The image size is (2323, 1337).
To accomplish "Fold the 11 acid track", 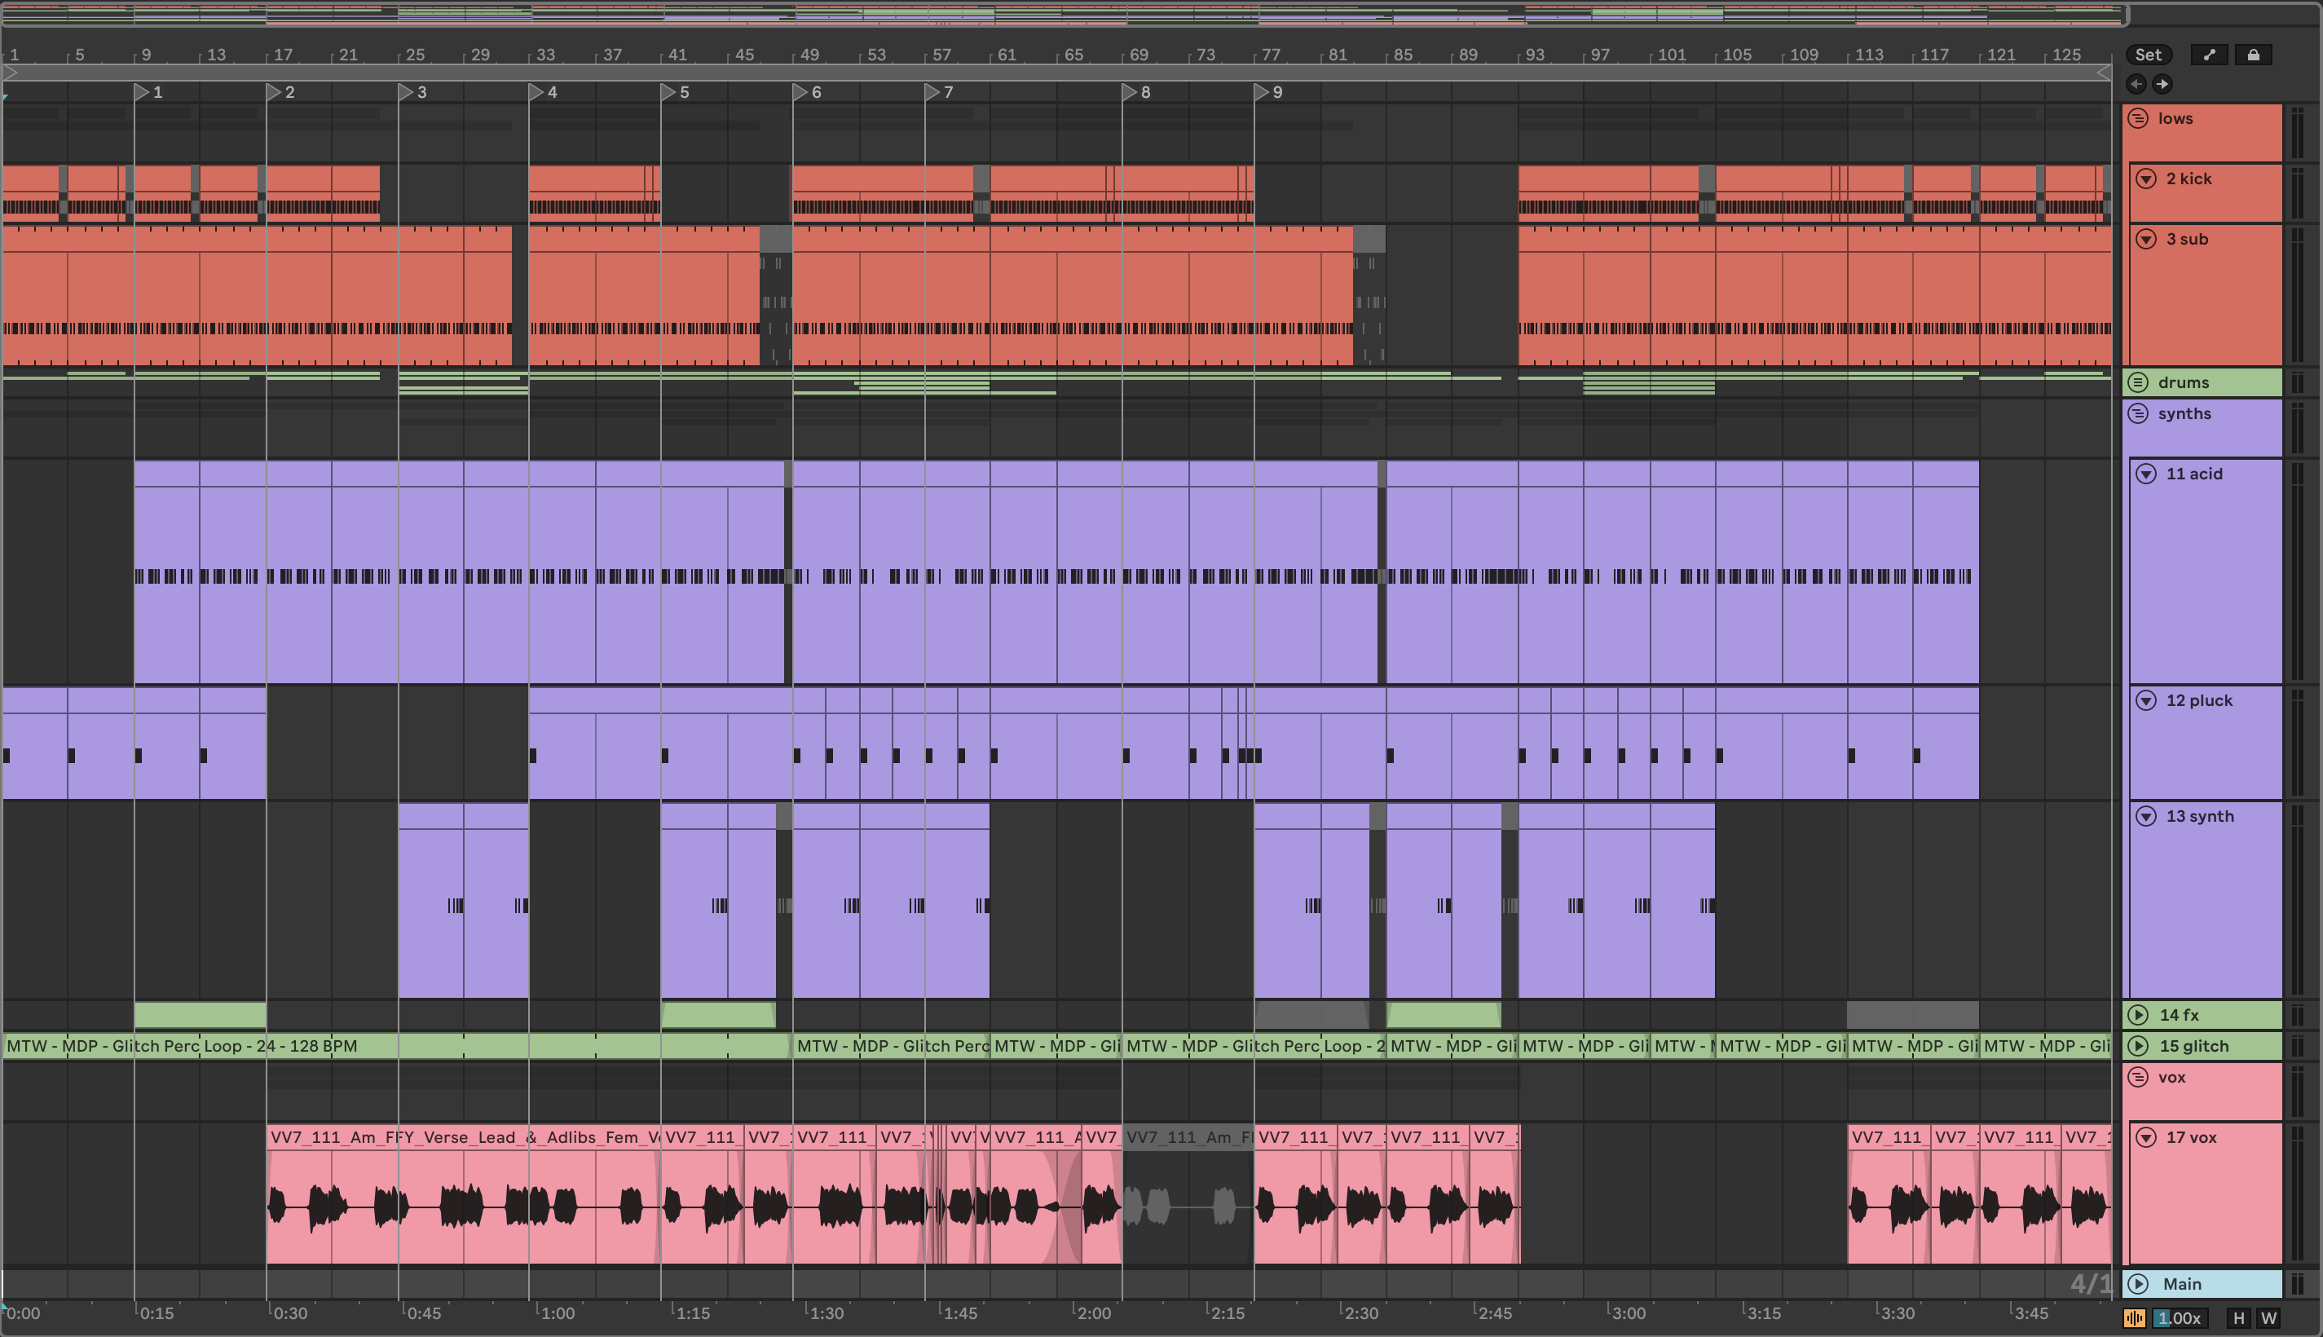I will pyautogui.click(x=2146, y=474).
